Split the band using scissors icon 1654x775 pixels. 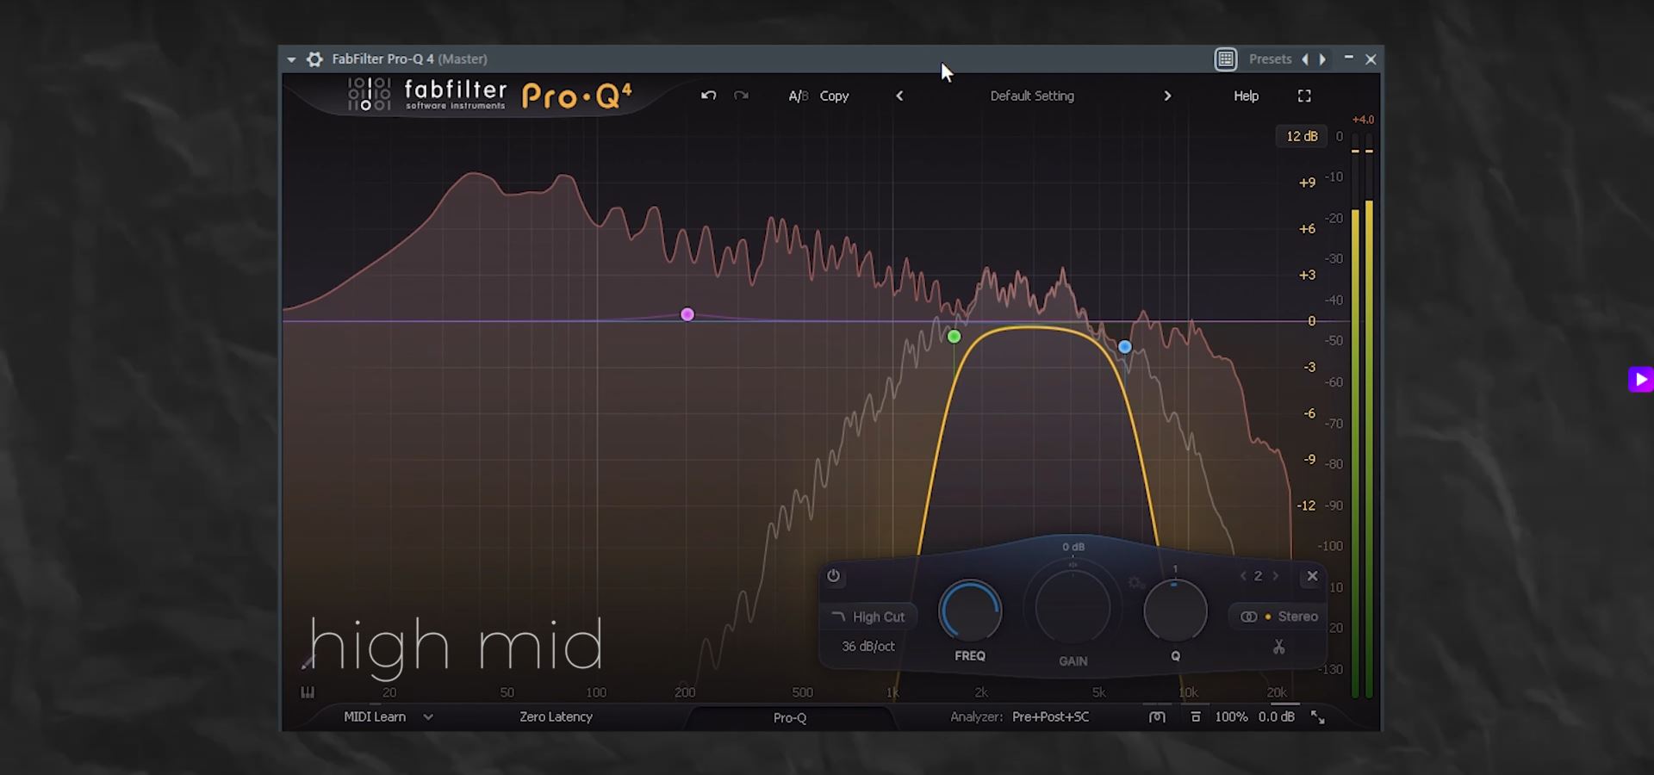[x=1279, y=647]
